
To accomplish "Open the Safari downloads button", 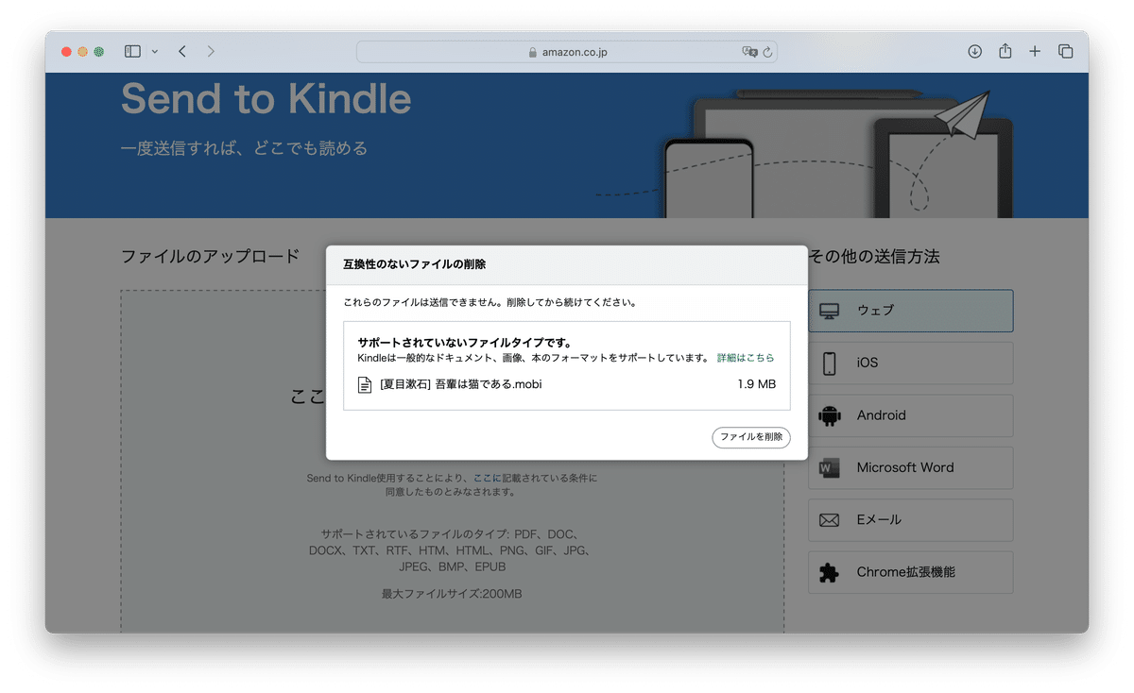I will pyautogui.click(x=975, y=52).
